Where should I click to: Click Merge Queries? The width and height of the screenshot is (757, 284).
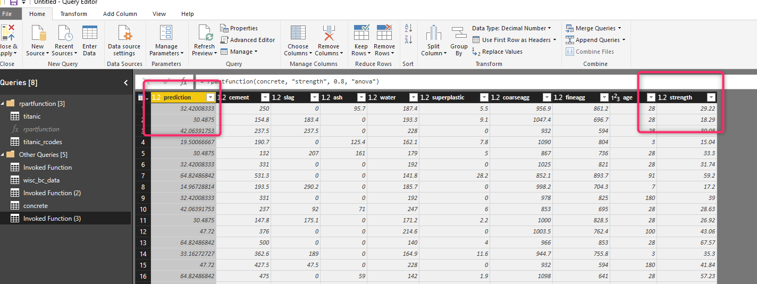click(x=593, y=28)
